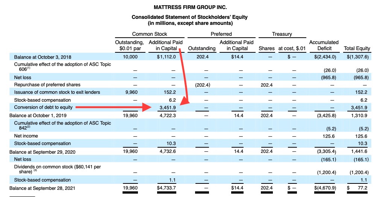Click the 'Net income' row label

point(26,136)
